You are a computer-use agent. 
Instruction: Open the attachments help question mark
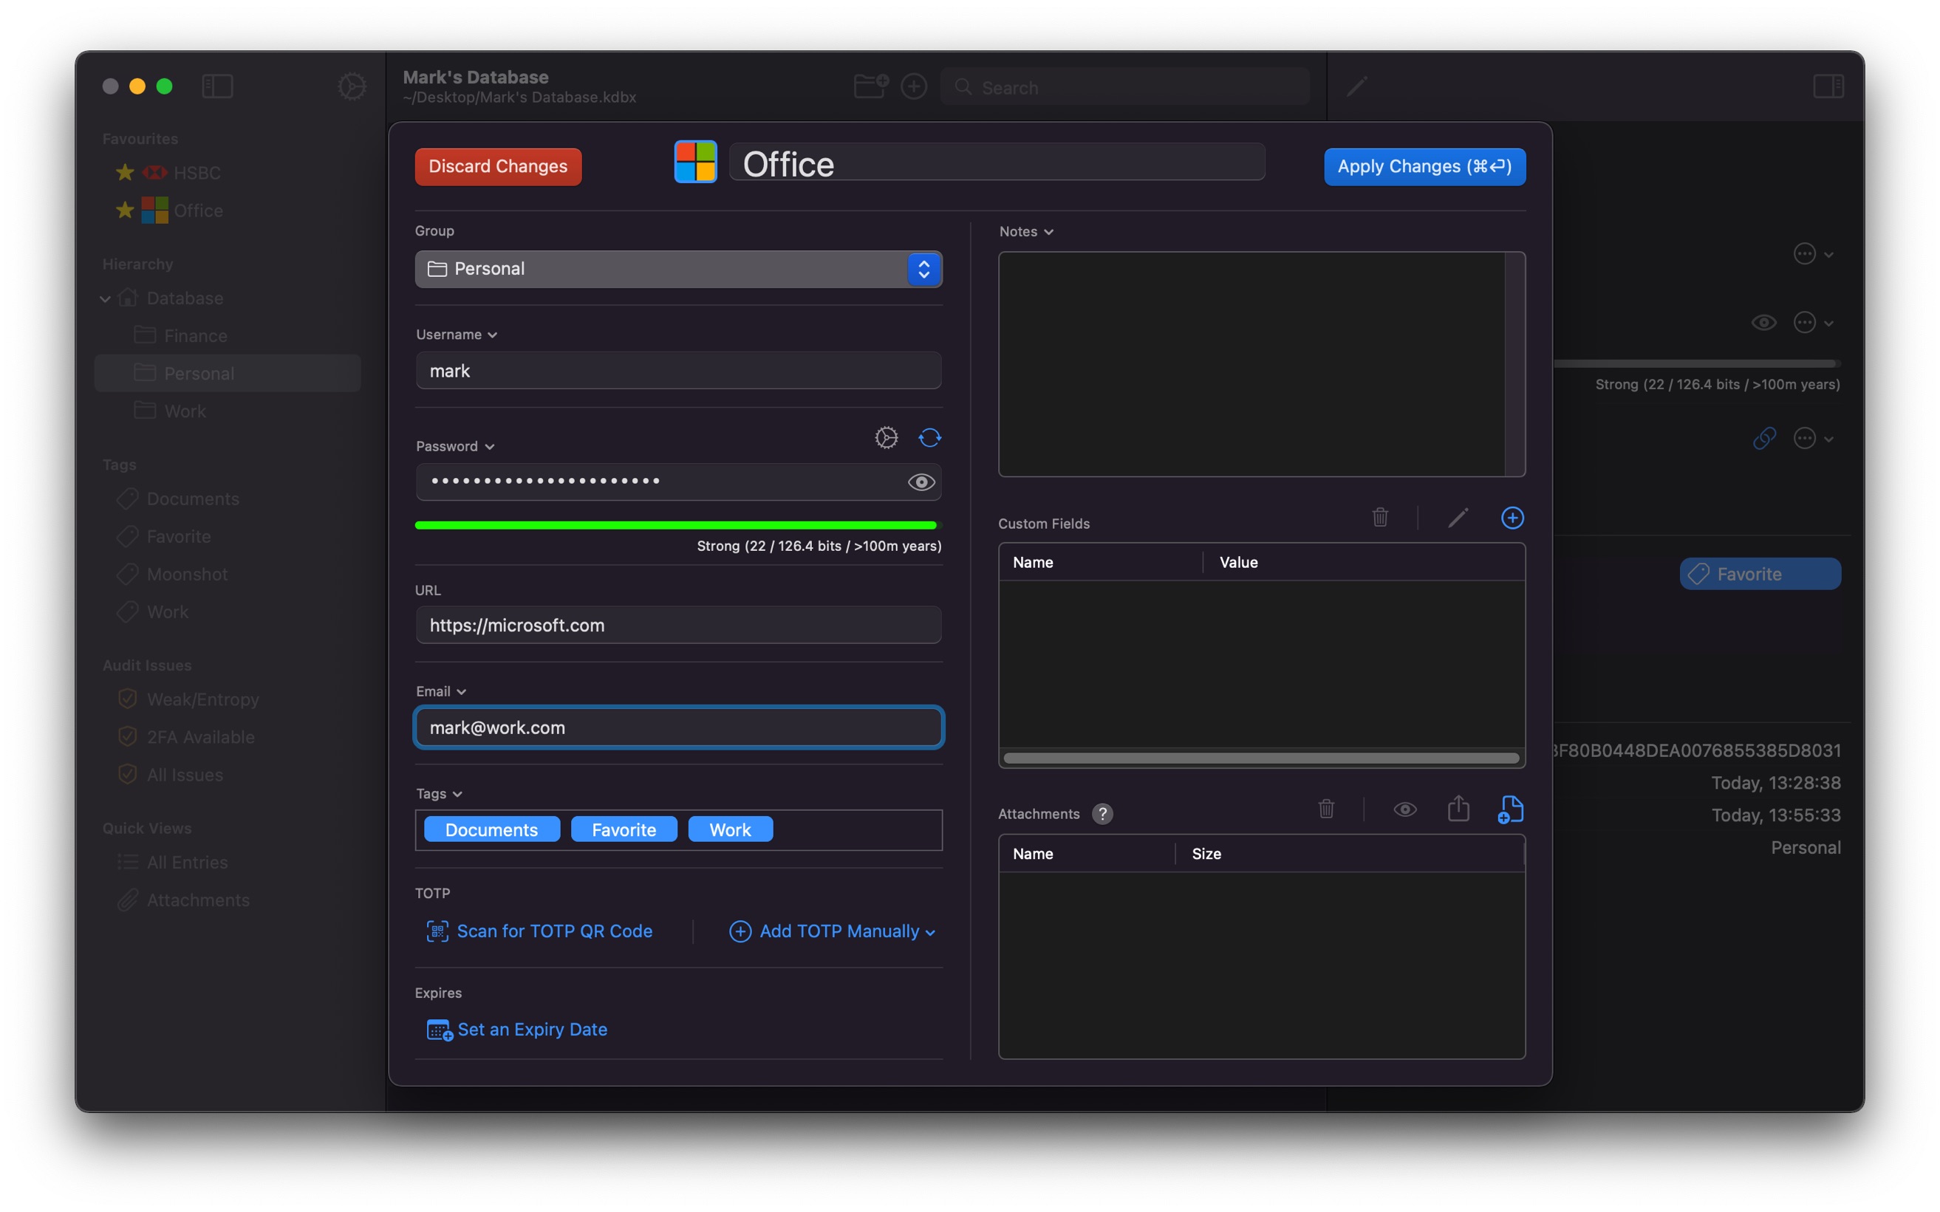[x=1102, y=814]
